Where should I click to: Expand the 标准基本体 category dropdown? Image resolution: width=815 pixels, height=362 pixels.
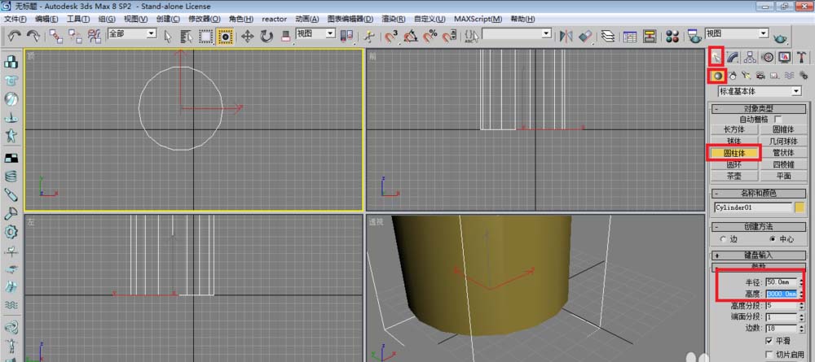(x=796, y=91)
